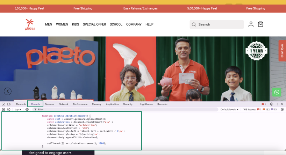
Task: Open console settings gear icon
Action: [283, 110]
